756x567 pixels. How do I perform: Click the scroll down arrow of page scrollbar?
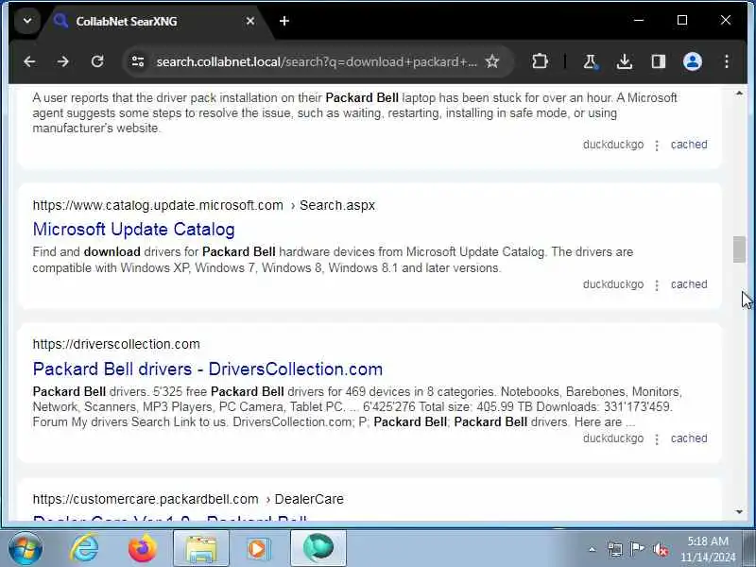[739, 512]
